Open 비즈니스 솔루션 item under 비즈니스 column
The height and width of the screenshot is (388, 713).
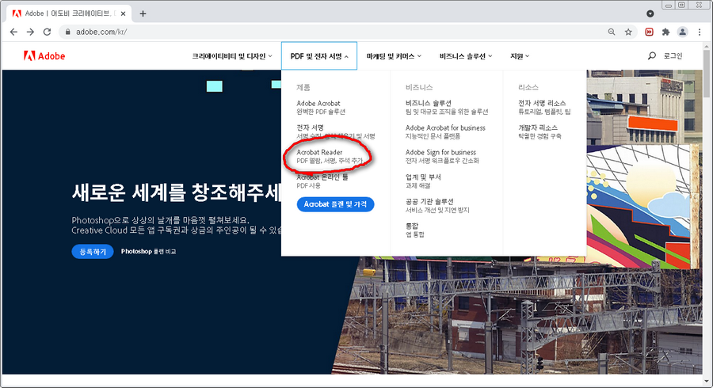tap(447, 107)
